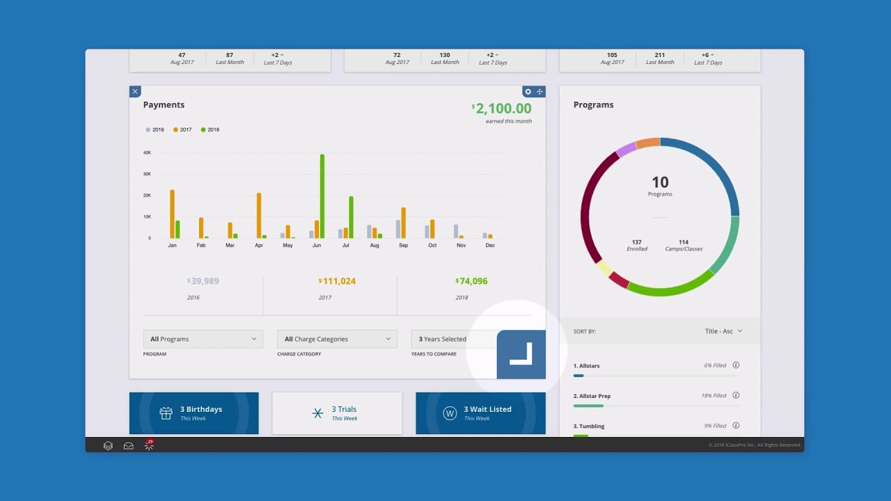Screen dimensions: 891x501
Task: Show info for Allstar Prep program
Action: coord(736,395)
